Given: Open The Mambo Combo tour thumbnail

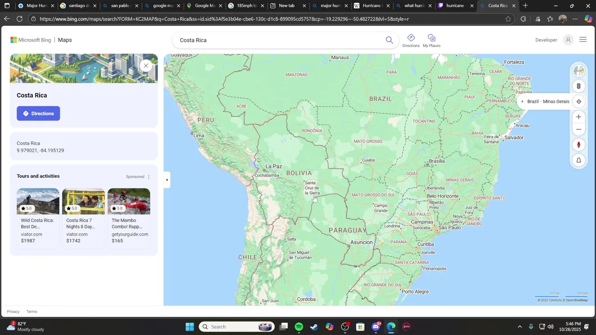Looking at the screenshot, I should 129,201.
